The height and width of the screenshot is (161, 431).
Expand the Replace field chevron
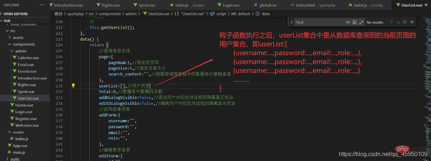point(291,22)
